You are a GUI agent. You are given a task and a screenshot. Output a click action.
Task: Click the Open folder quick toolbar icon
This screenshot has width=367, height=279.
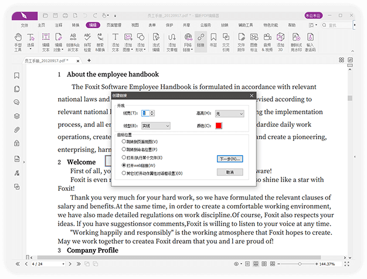(45, 16)
